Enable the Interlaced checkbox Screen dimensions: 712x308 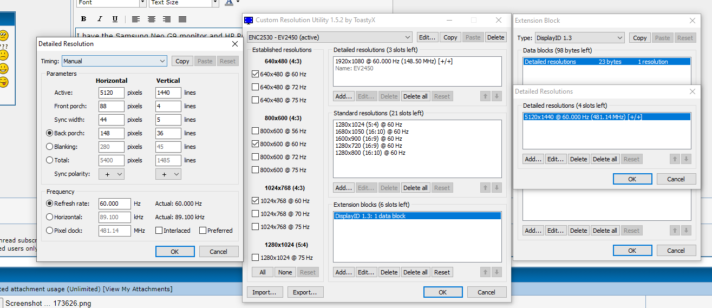pos(159,231)
